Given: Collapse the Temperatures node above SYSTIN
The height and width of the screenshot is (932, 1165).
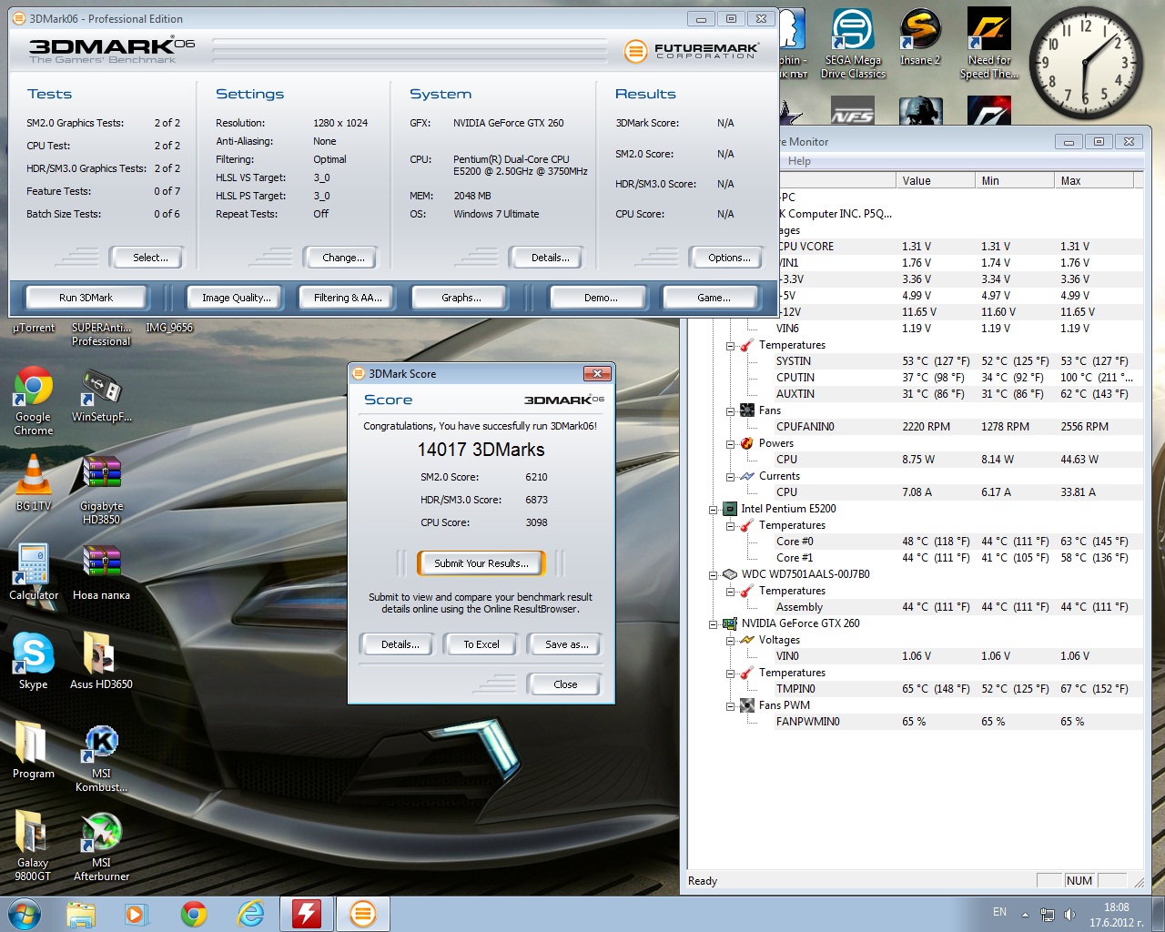Looking at the screenshot, I should [x=730, y=346].
